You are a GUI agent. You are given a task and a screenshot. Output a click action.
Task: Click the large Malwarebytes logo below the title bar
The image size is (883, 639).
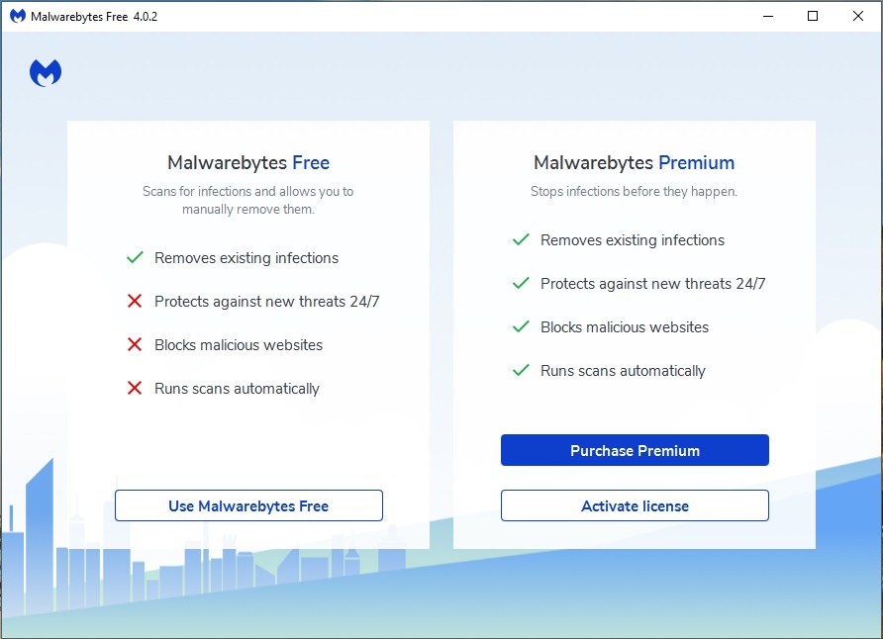pyautogui.click(x=46, y=73)
